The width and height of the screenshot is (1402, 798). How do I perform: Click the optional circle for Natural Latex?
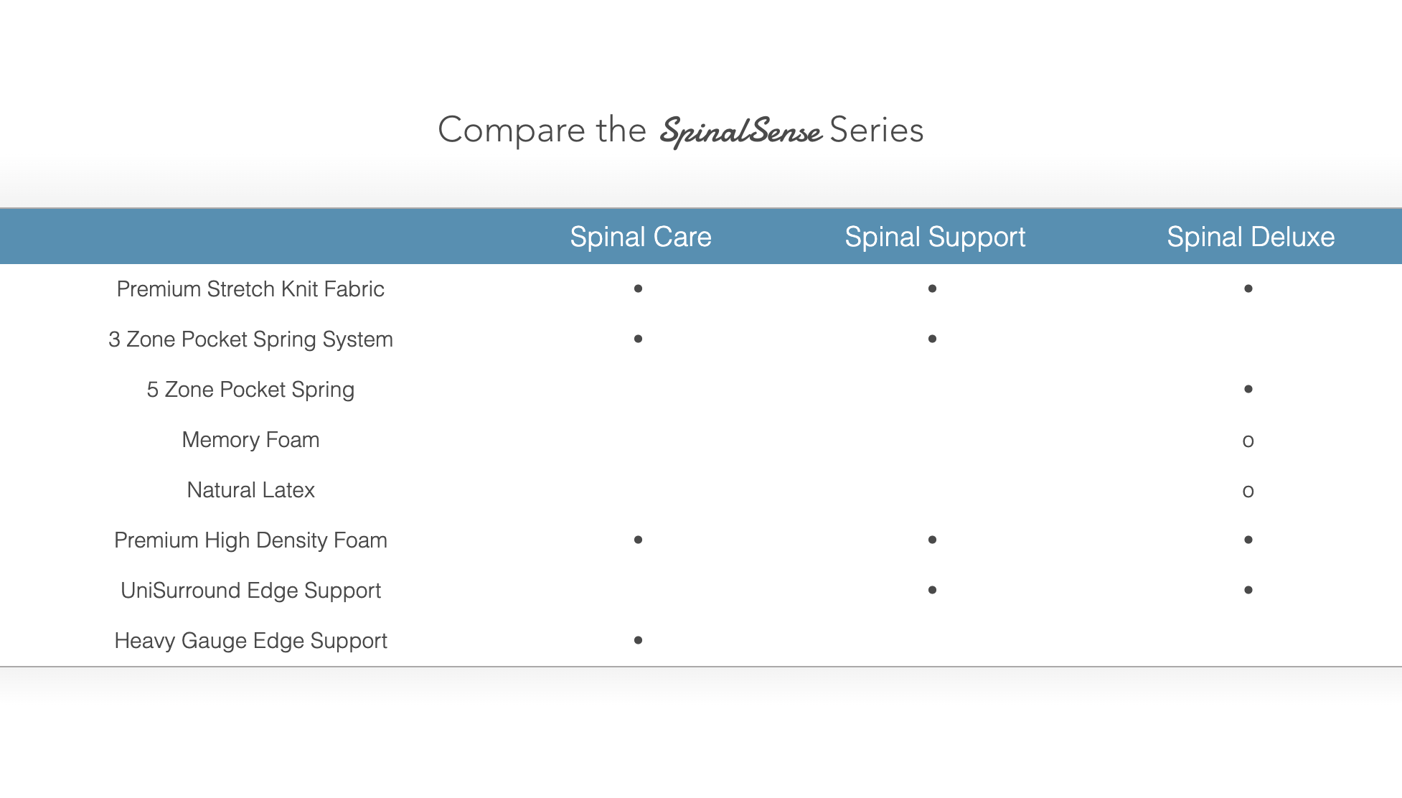click(1248, 491)
